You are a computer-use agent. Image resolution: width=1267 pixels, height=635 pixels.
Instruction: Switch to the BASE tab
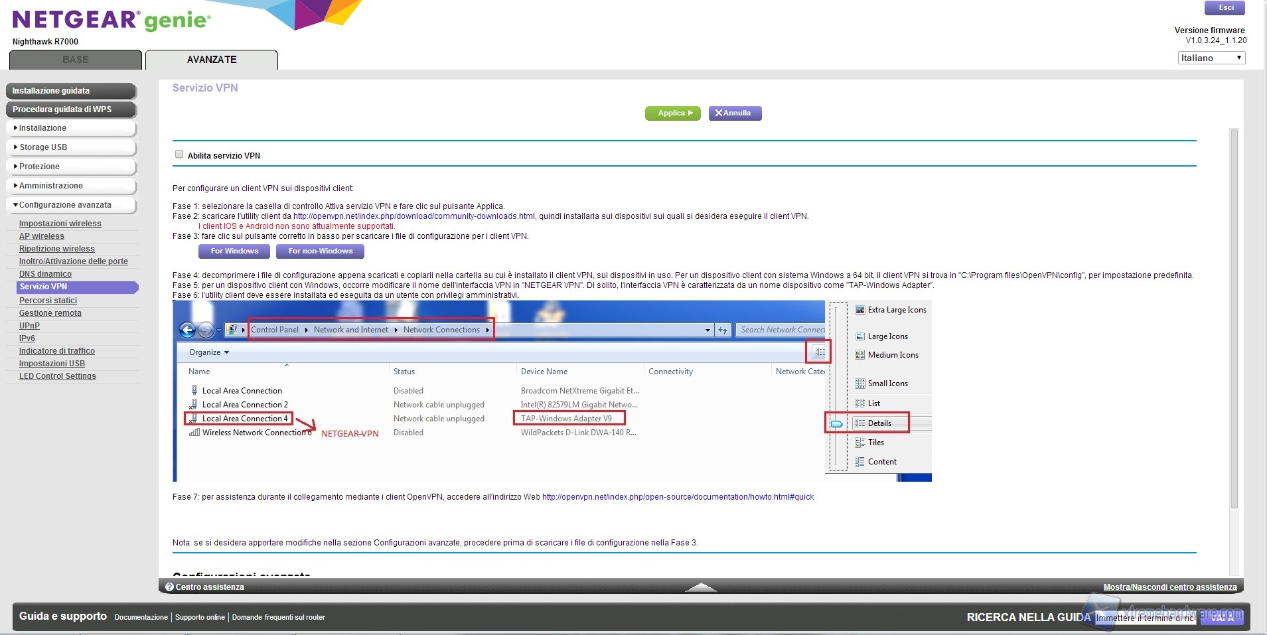(x=76, y=60)
